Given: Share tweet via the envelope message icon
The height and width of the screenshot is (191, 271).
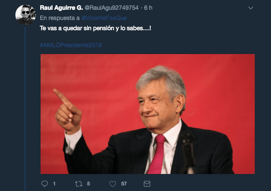Looking at the screenshot, I should [147, 184].
